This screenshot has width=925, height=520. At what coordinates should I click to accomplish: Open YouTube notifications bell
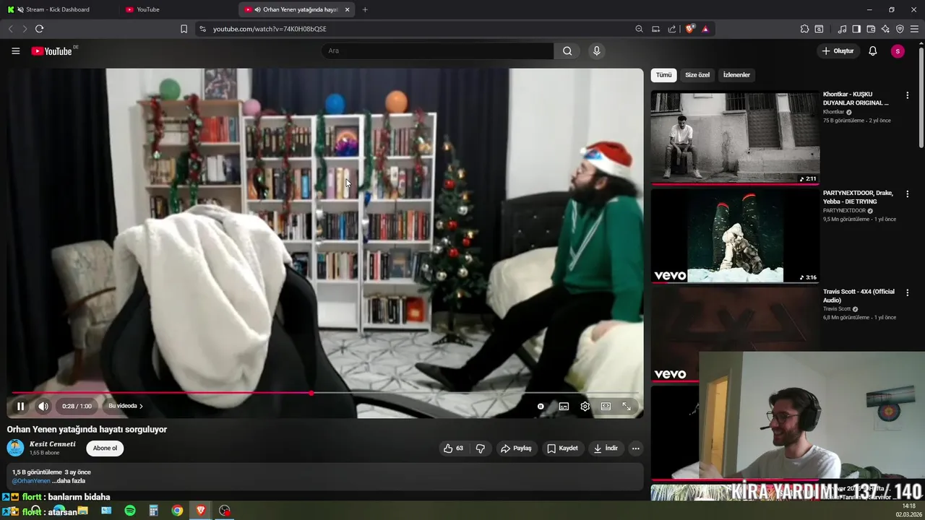click(x=873, y=51)
